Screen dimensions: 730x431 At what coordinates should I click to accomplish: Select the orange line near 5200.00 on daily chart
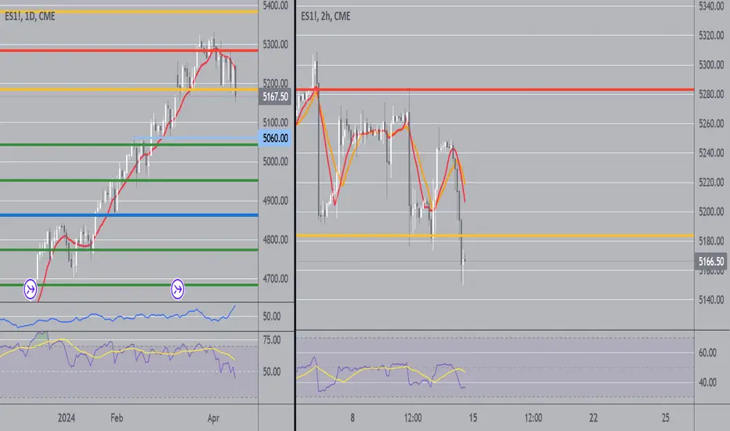point(129,89)
